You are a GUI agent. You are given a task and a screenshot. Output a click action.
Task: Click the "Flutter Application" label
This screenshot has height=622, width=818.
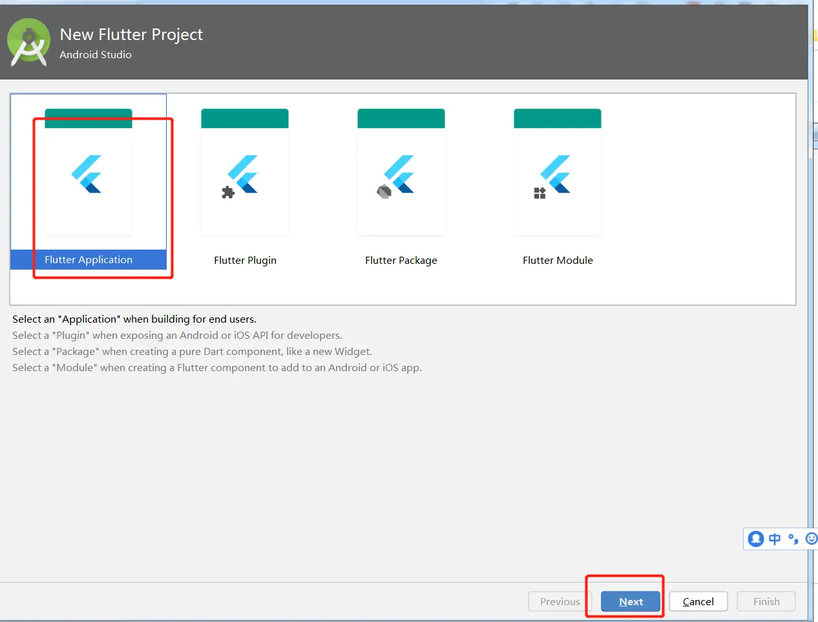(89, 259)
